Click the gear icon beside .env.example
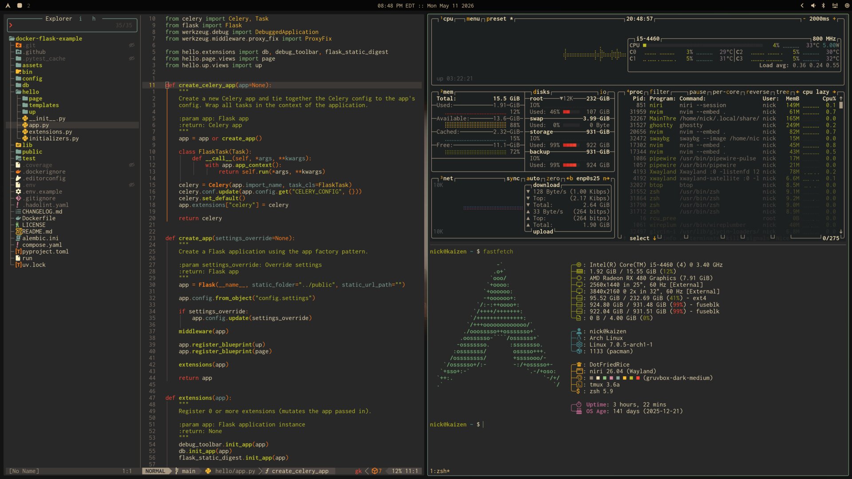This screenshot has height=479, width=852. 18,192
